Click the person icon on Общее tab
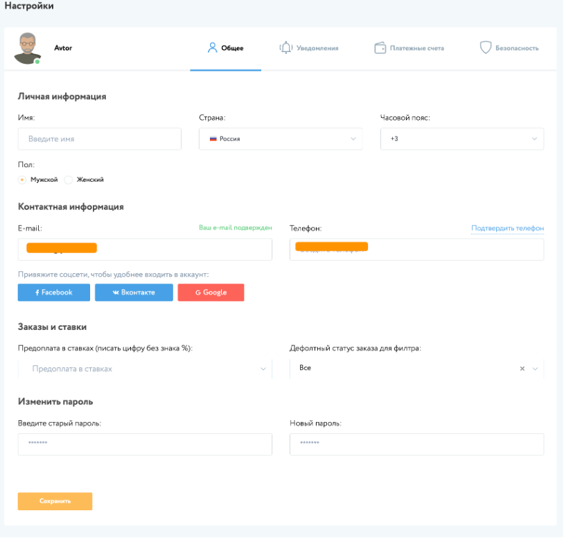This screenshot has width=564, height=538. [213, 48]
